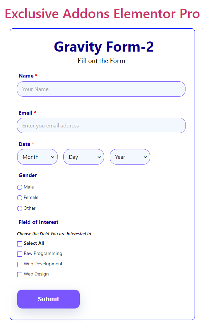The width and height of the screenshot is (203, 323).
Task: Click the Month dropdown chevron arrow
Action: point(53,157)
